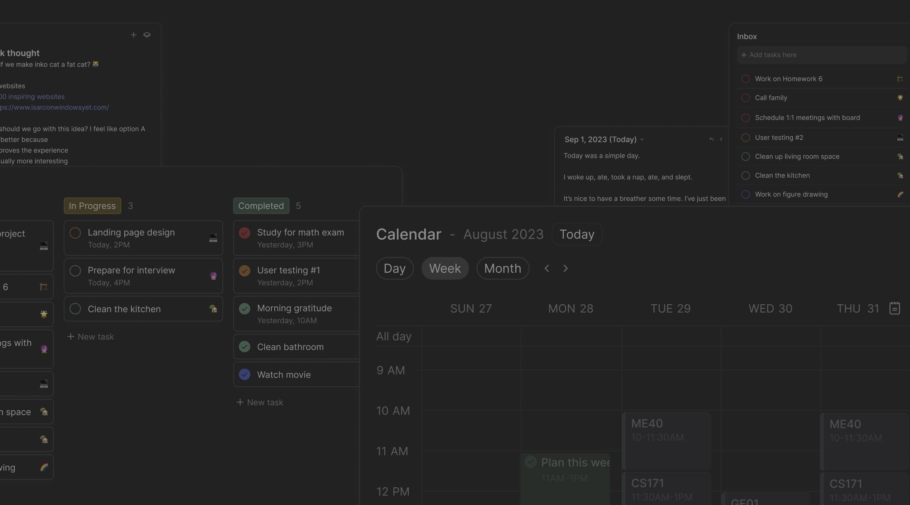The height and width of the screenshot is (505, 910).
Task: Uncheck Study for math exam task
Action: point(244,233)
